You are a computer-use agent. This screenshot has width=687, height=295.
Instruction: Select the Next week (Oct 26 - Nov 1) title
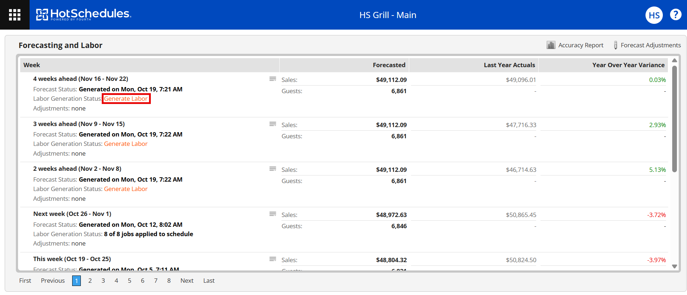pos(72,214)
